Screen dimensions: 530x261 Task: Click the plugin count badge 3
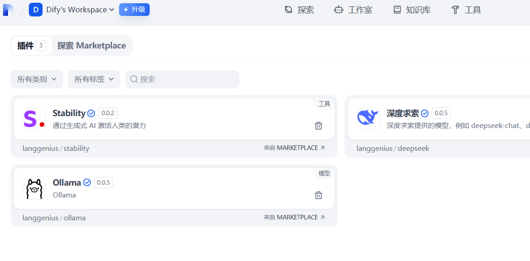point(41,45)
